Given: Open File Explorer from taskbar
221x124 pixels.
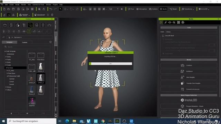Looking at the screenshot, I should pyautogui.click(x=74, y=121).
